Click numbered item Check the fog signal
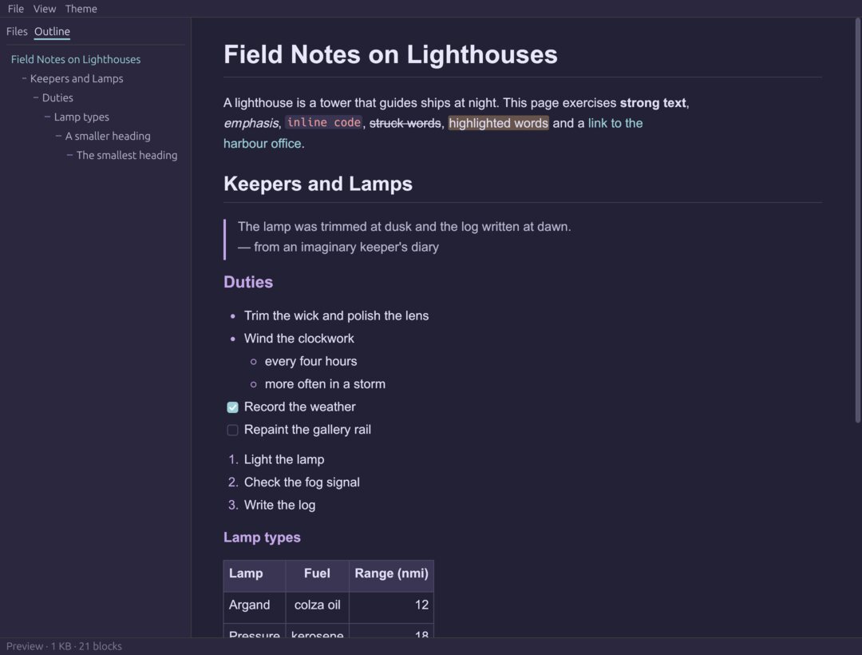The image size is (862, 655). [302, 482]
